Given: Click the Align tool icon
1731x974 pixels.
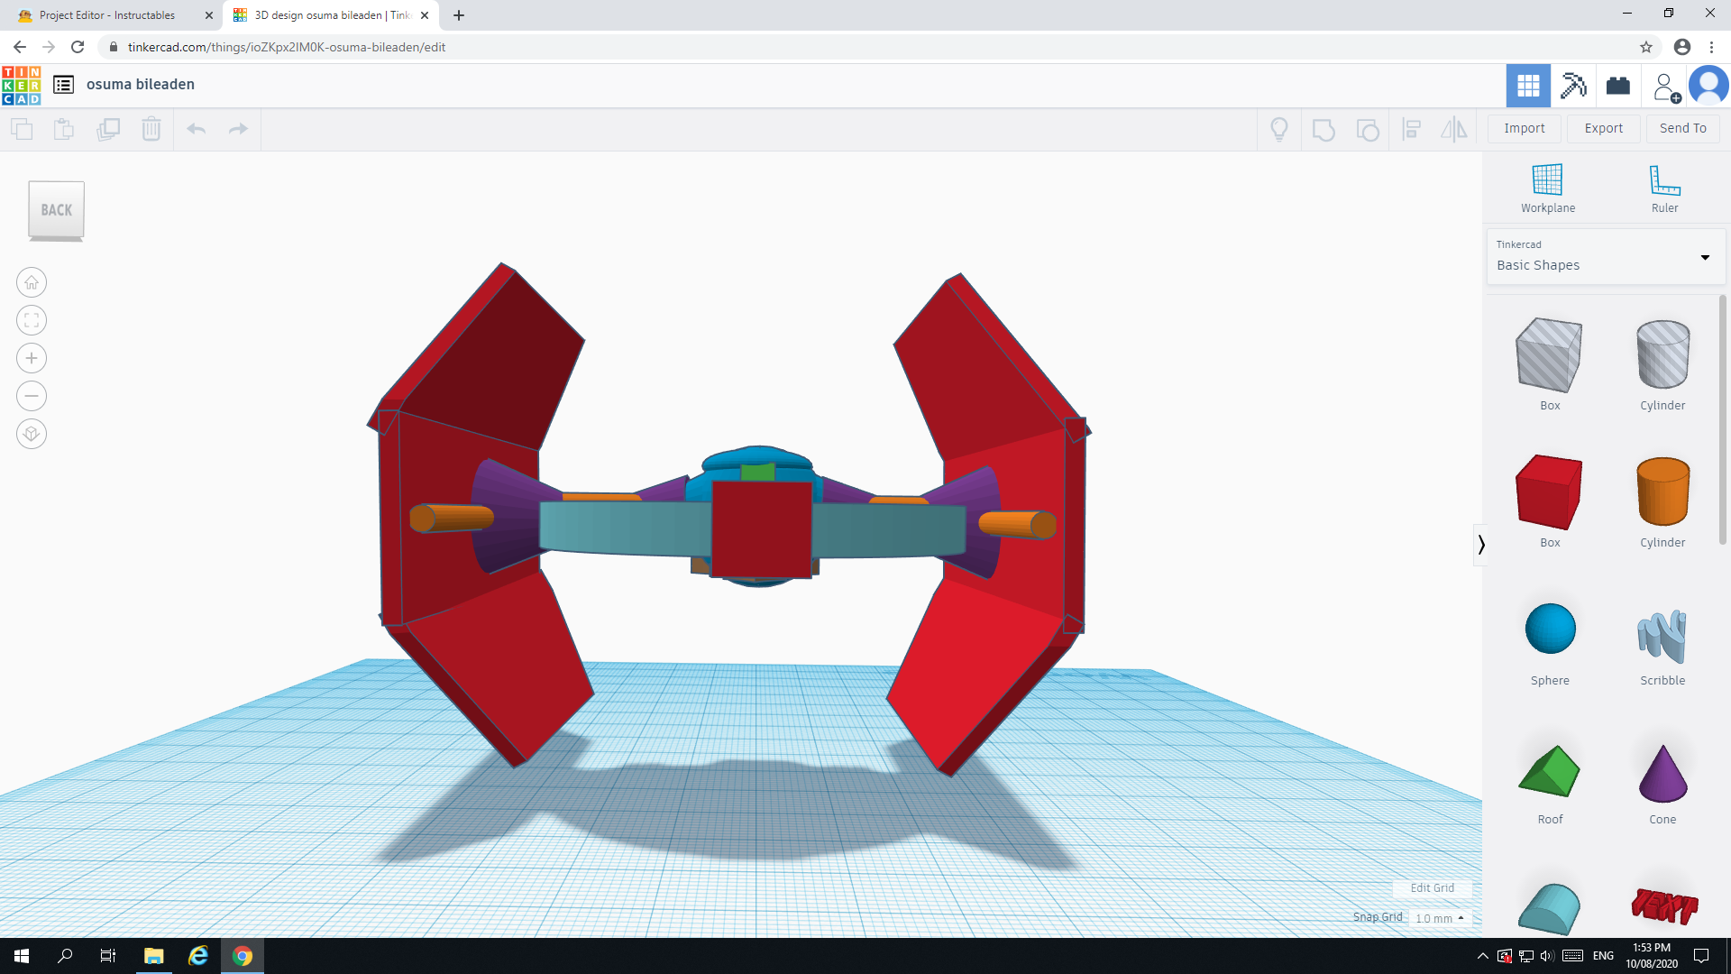Looking at the screenshot, I should tap(1412, 130).
